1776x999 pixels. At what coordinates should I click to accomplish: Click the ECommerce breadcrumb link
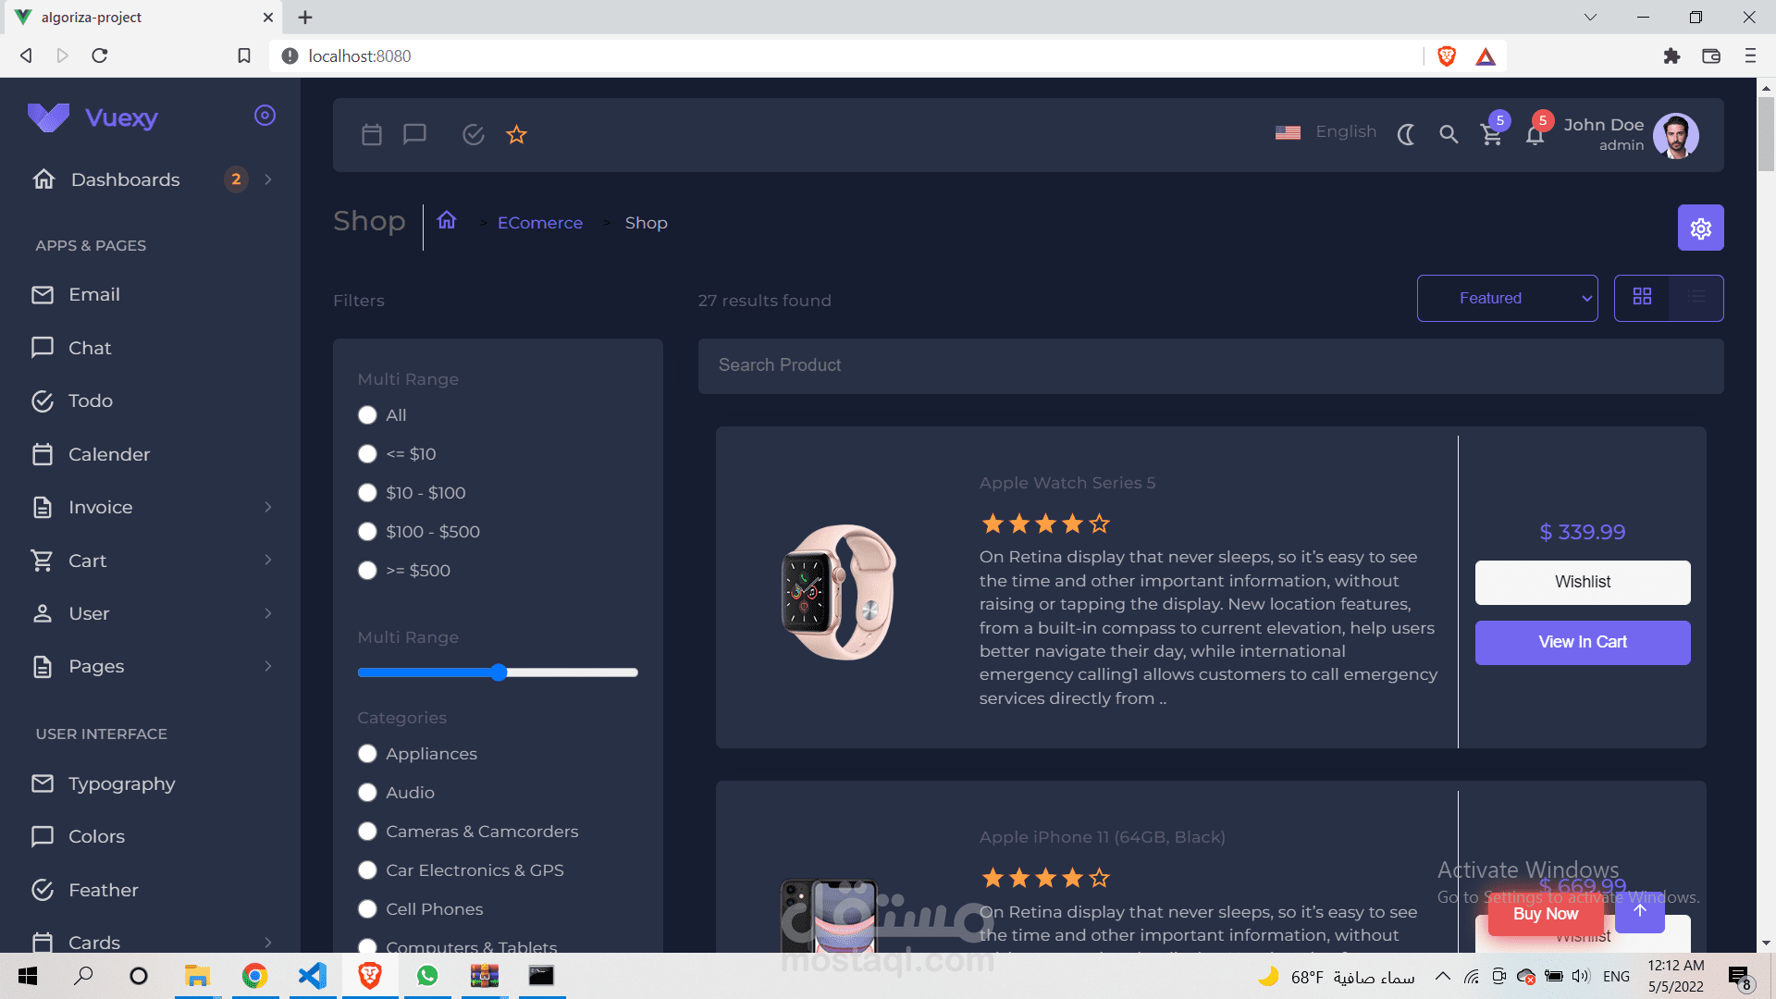point(540,223)
